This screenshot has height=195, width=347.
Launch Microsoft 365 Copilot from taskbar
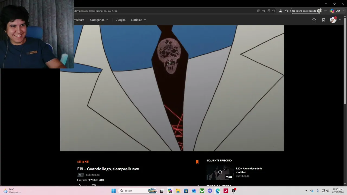coord(170,191)
